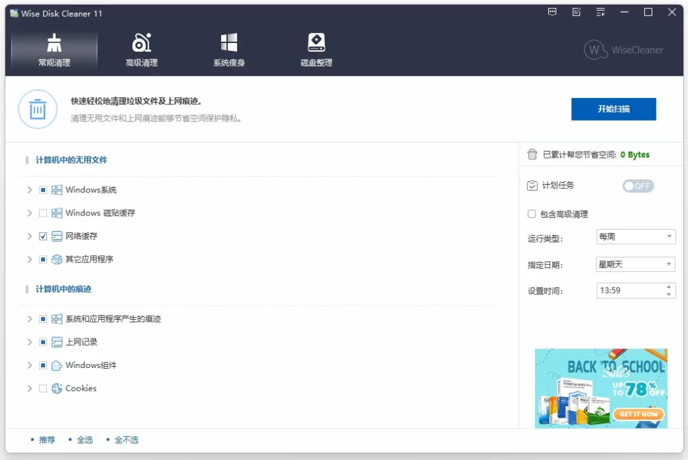Screen dimensions: 688x460
Task: Switch to the 高级清理 tool
Action: click(x=141, y=50)
